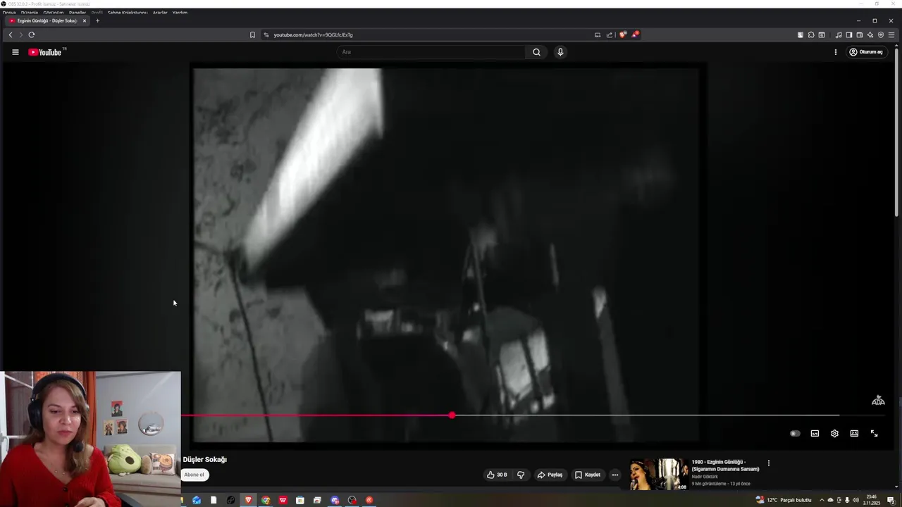Toggle subtitles in the video player
902x507 pixels.
point(815,434)
